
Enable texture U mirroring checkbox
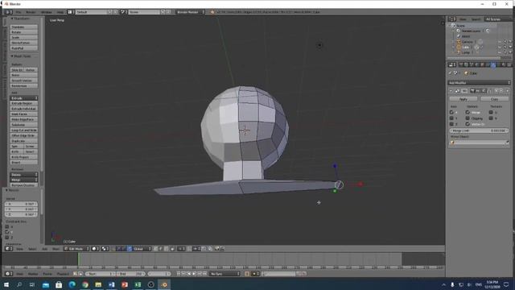pyautogui.click(x=491, y=113)
